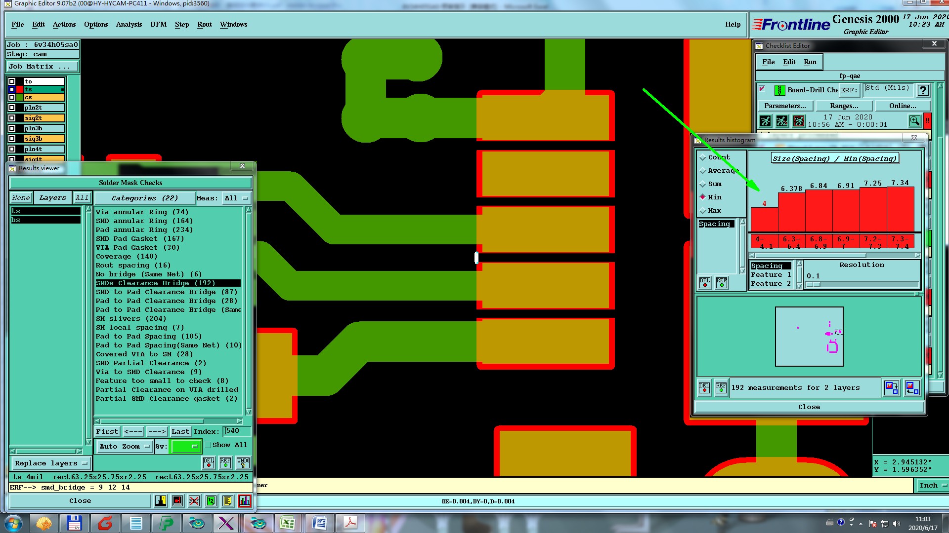Open the Meas All dropdown
The width and height of the screenshot is (949, 533).
pyautogui.click(x=236, y=198)
